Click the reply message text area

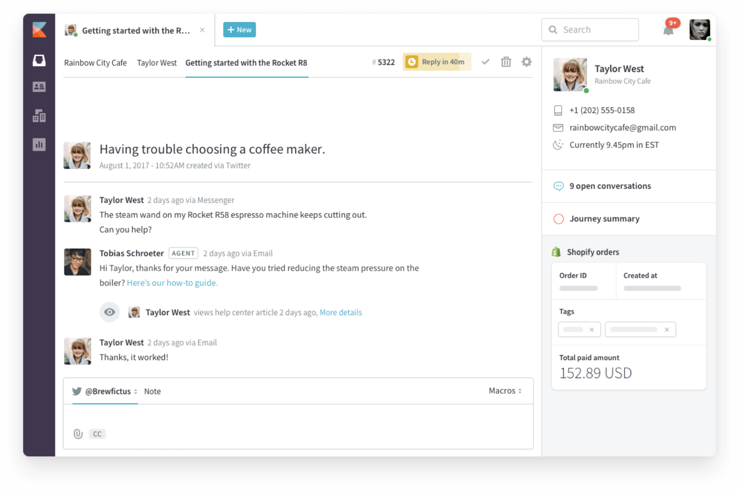298,415
